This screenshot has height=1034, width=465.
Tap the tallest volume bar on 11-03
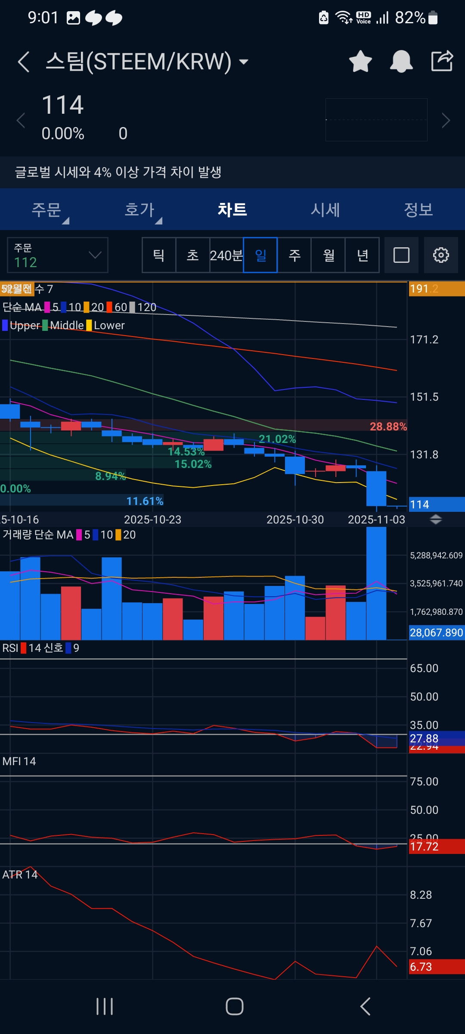pos(376,583)
